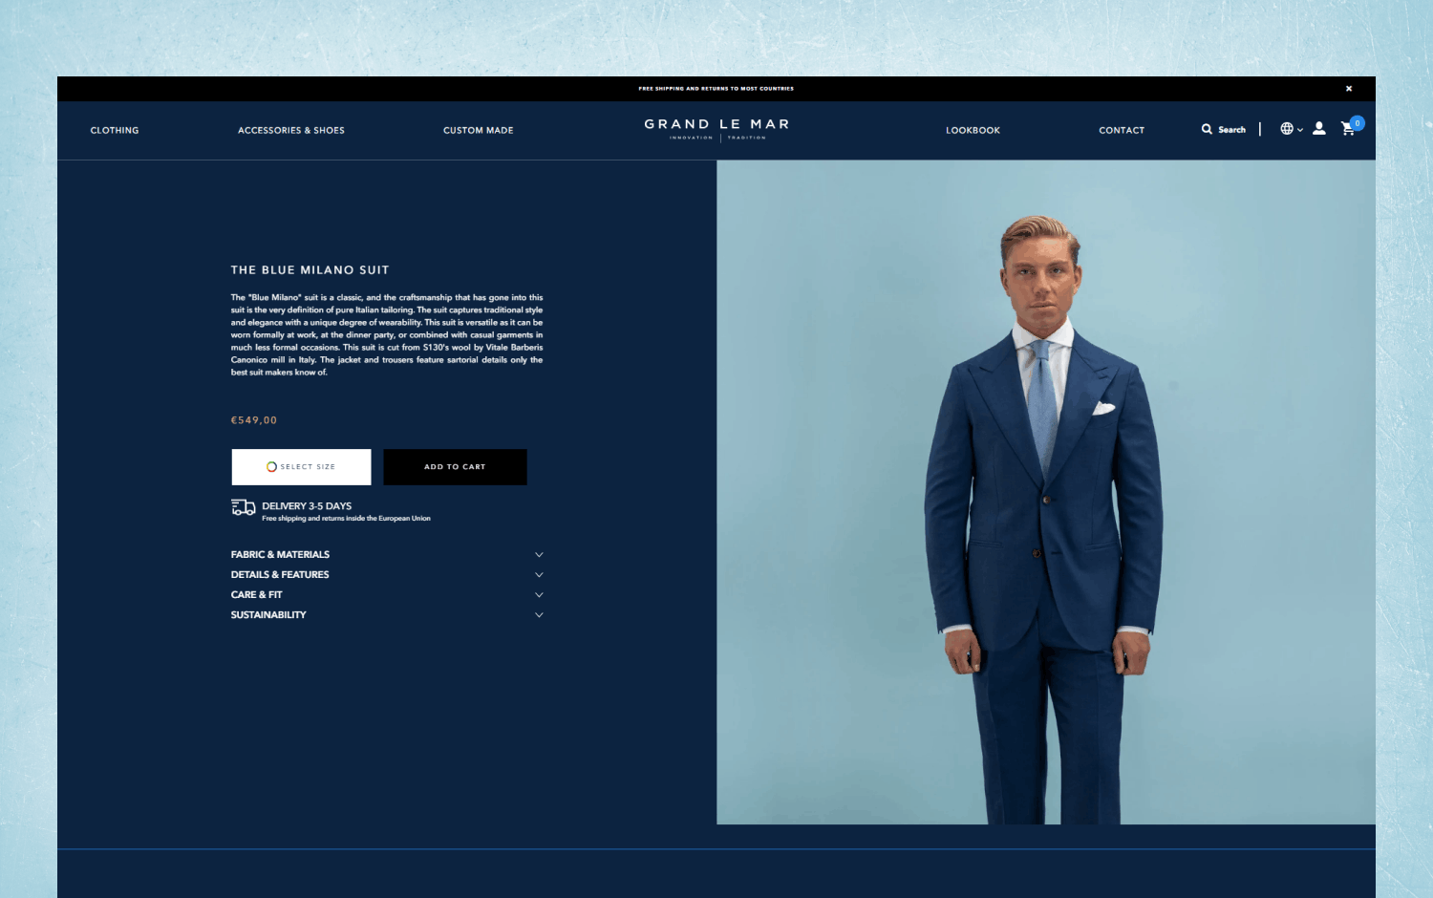Open the shopping cart icon

1347,129
